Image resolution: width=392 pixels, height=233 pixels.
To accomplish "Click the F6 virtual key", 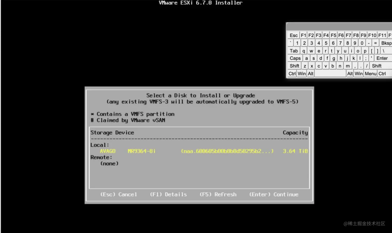I will [x=341, y=35].
